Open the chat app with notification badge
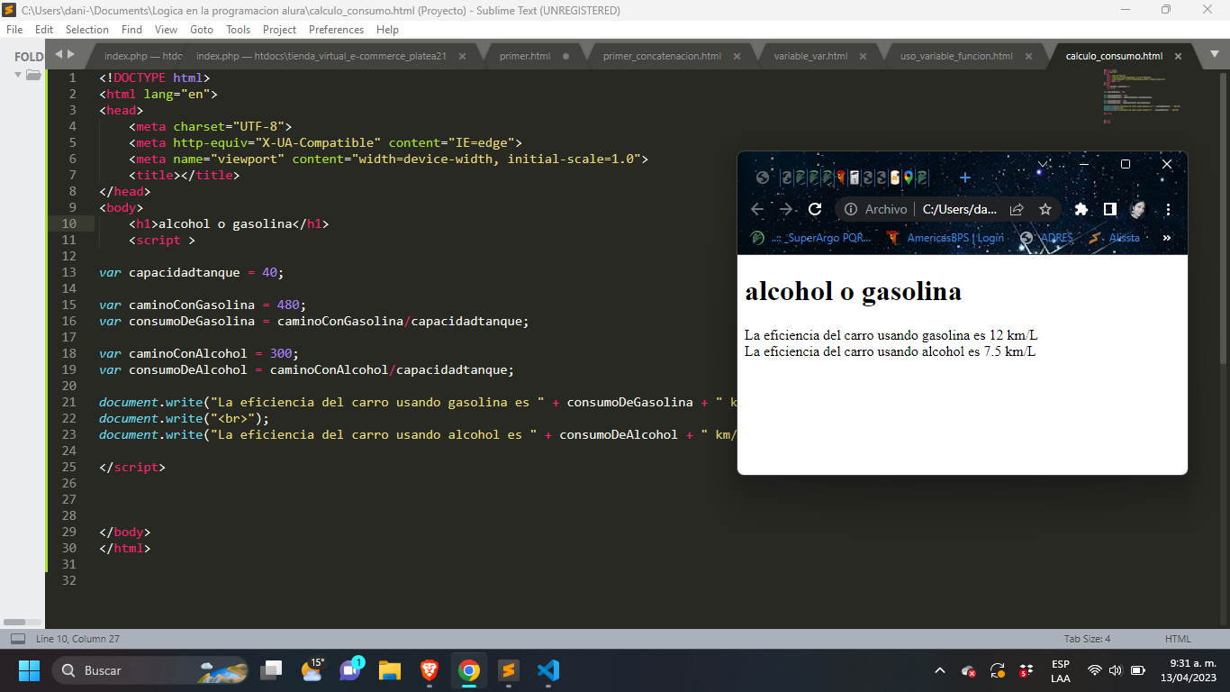 (x=350, y=670)
